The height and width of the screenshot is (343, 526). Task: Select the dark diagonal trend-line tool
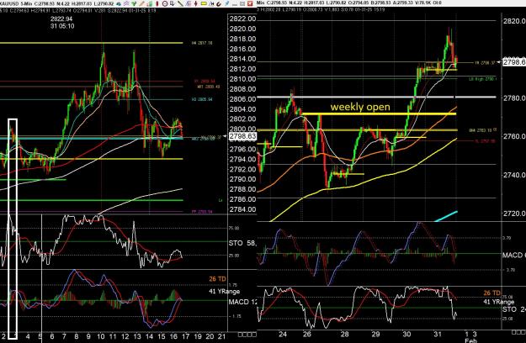(x=180, y=3)
